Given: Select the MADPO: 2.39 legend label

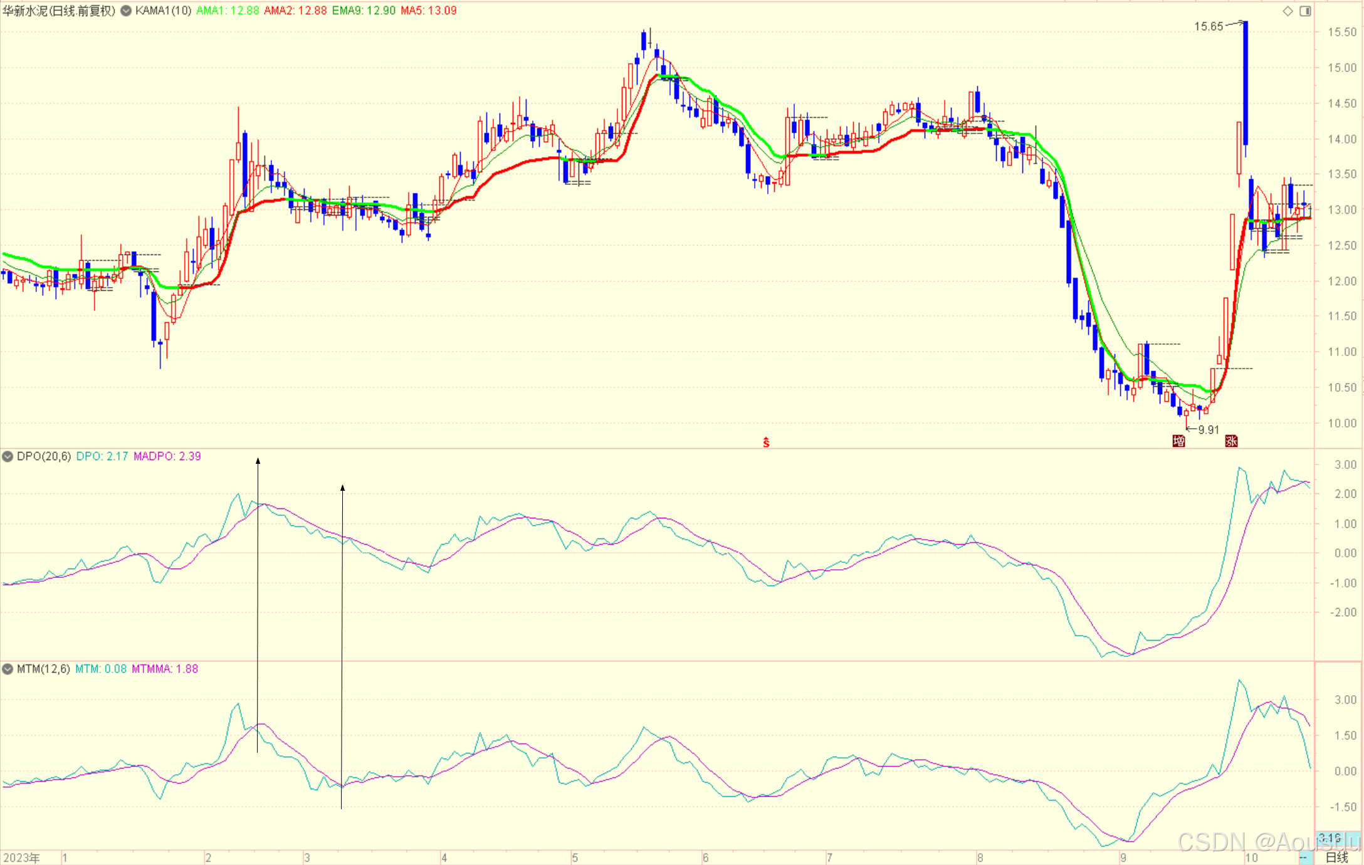Looking at the screenshot, I should point(167,456).
